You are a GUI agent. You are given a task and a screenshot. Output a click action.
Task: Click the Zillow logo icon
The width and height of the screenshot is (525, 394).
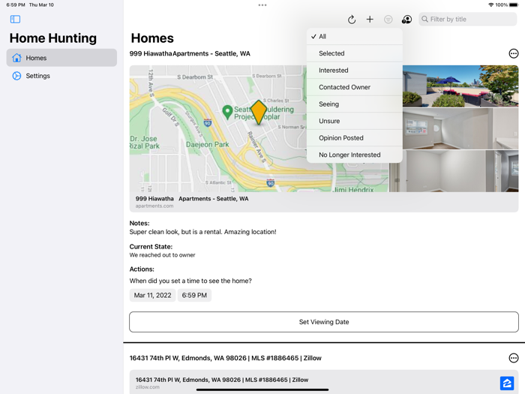point(507,383)
